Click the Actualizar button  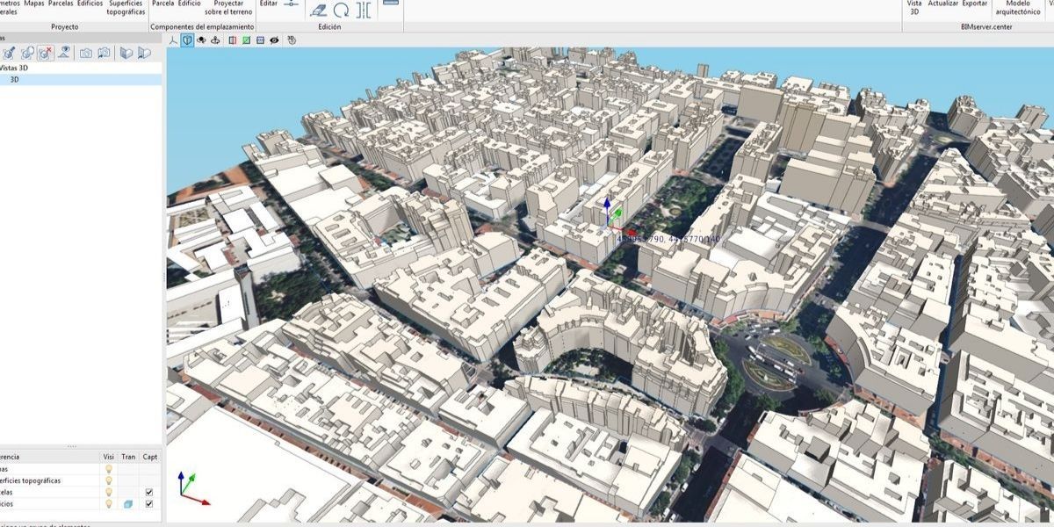tap(943, 4)
